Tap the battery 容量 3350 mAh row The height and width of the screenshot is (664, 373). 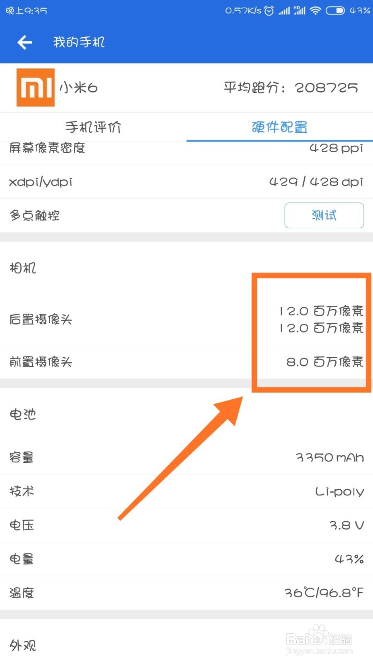pyautogui.click(x=186, y=457)
